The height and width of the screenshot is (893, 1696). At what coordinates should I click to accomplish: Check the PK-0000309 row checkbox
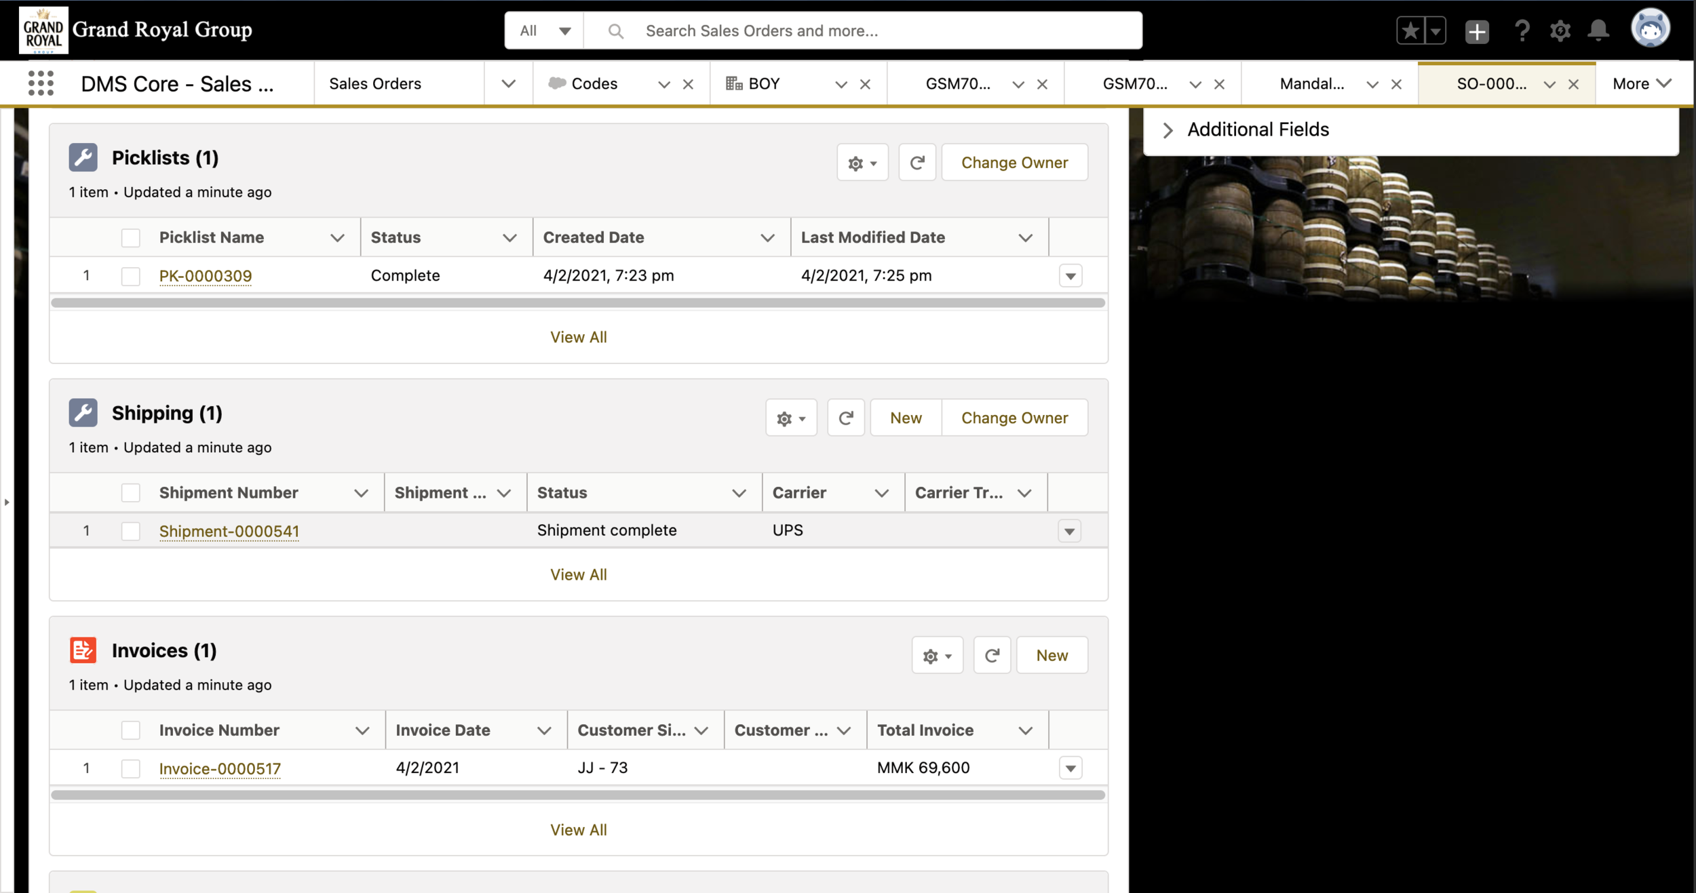[x=130, y=276]
